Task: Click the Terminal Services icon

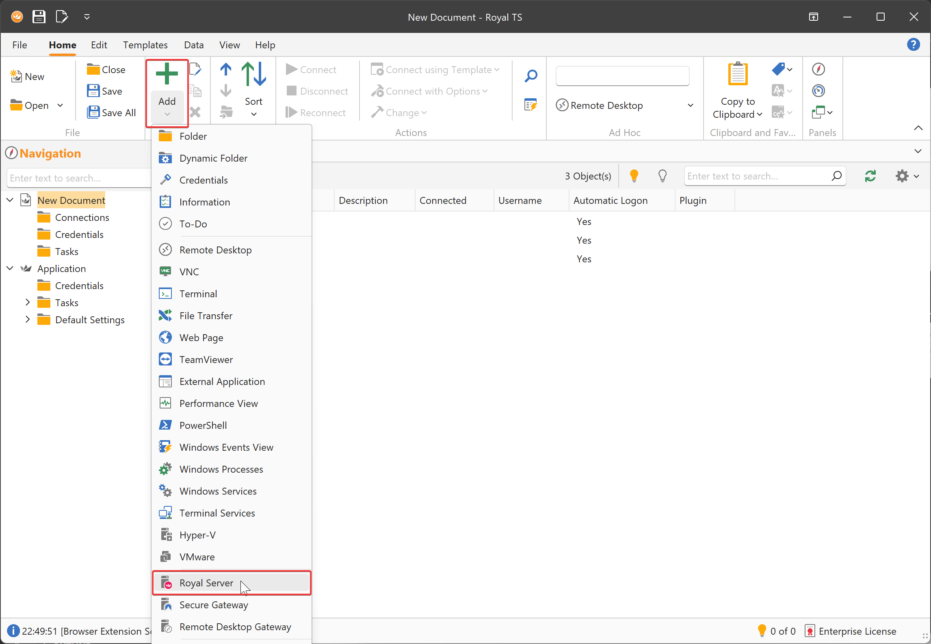Action: coord(165,513)
